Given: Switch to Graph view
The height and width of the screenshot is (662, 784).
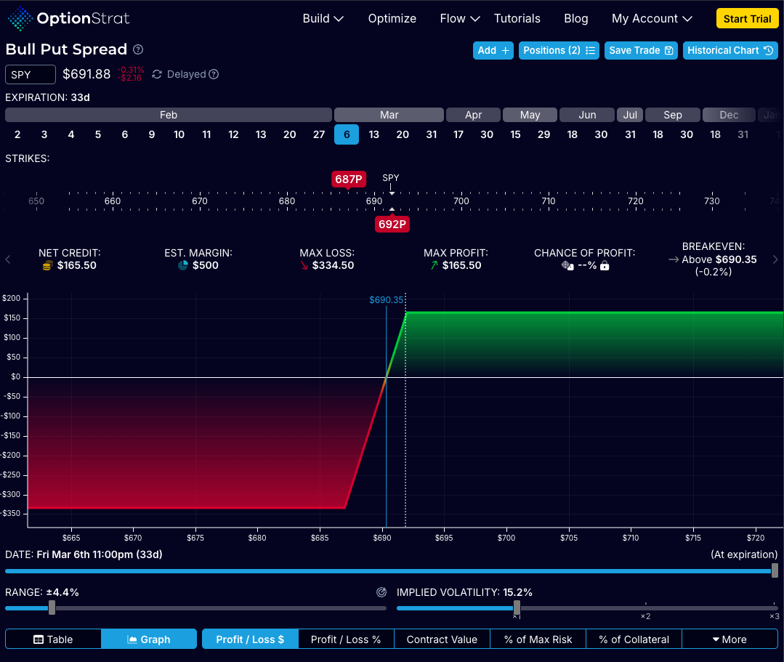Looking at the screenshot, I should (x=149, y=639).
